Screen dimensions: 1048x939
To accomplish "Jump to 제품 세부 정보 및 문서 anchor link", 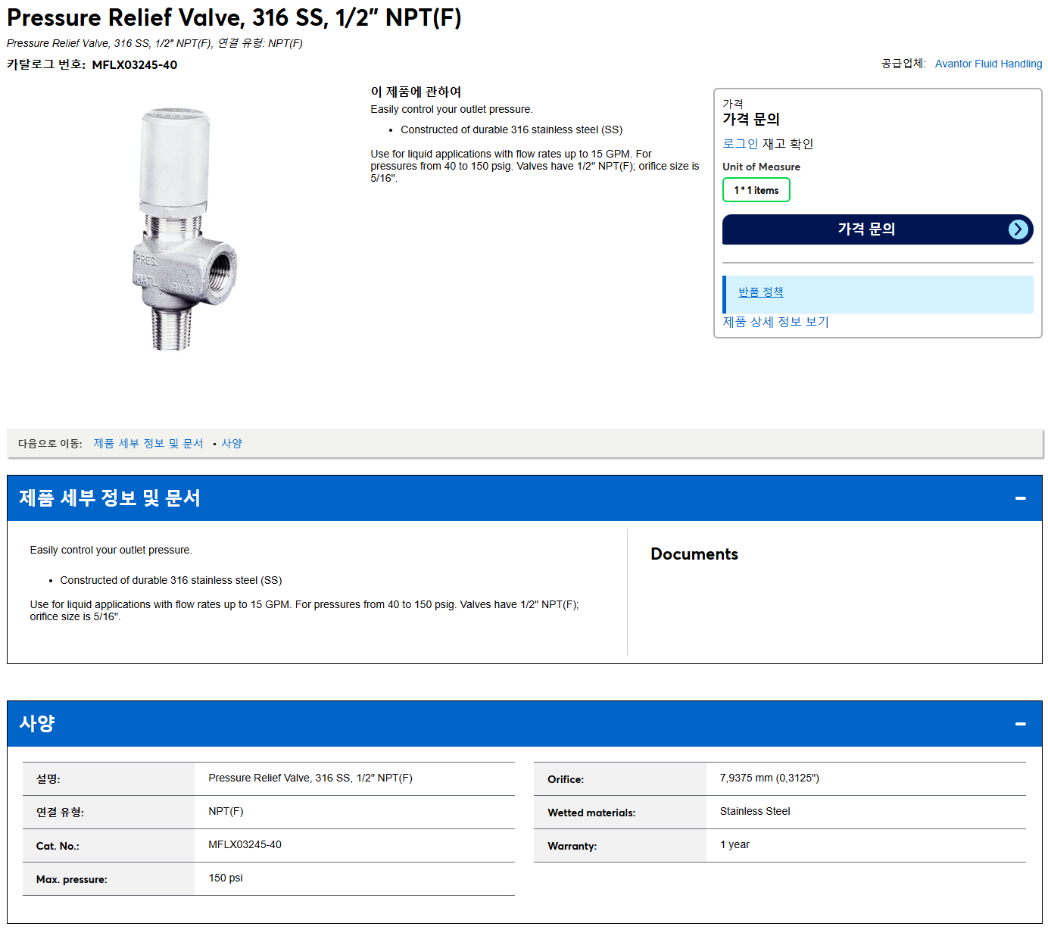I will click(x=148, y=444).
